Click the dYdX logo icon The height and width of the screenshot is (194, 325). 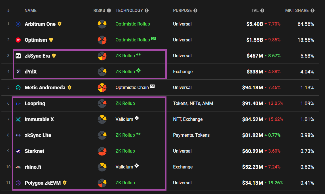18,72
